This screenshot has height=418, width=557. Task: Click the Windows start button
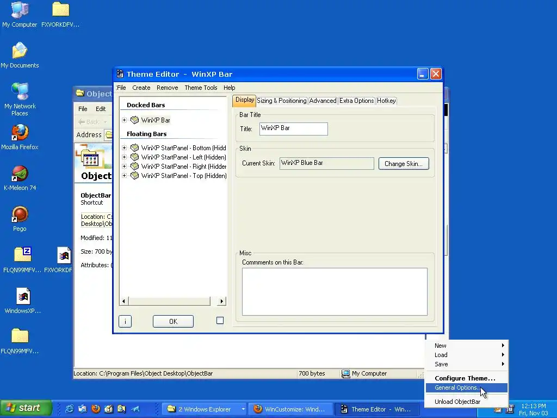26,408
